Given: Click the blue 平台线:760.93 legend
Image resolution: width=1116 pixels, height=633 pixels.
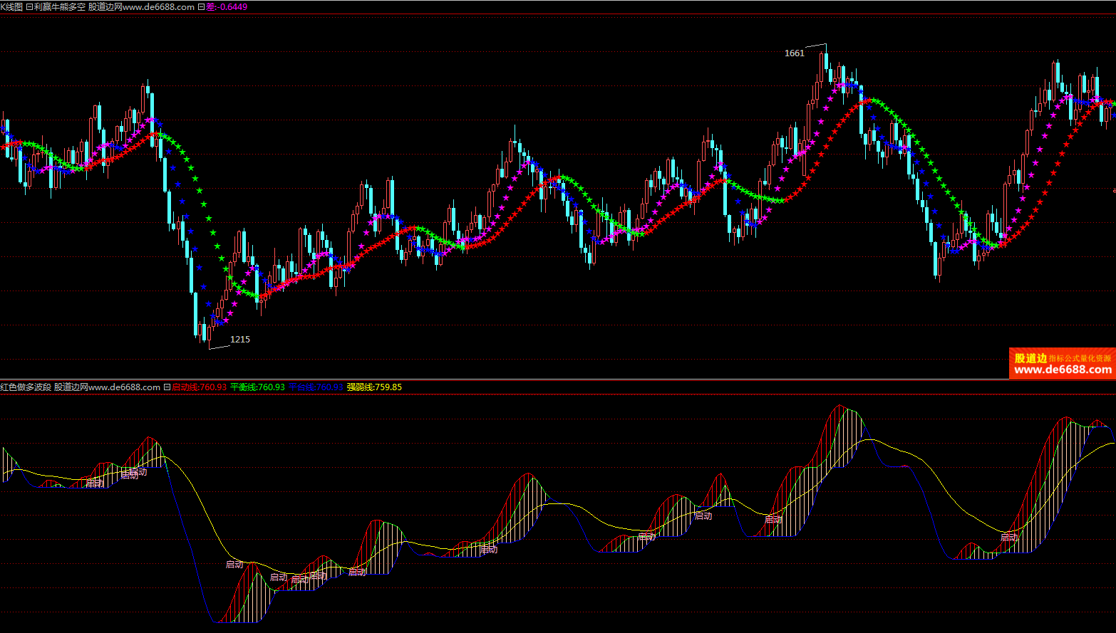Looking at the screenshot, I should (x=316, y=387).
